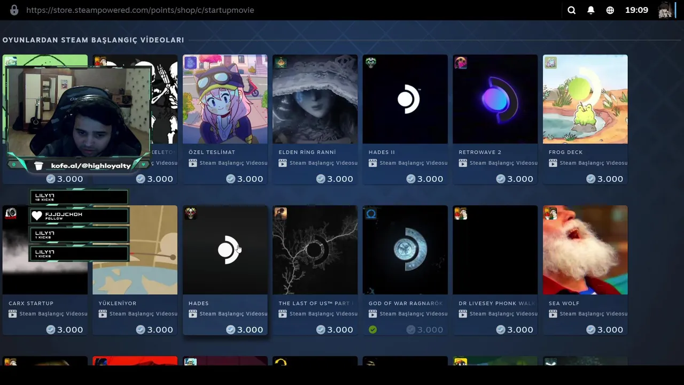Screen dimensions: 684x385
Task: Click the film icon under Sea Wolf
Action: pyautogui.click(x=553, y=314)
